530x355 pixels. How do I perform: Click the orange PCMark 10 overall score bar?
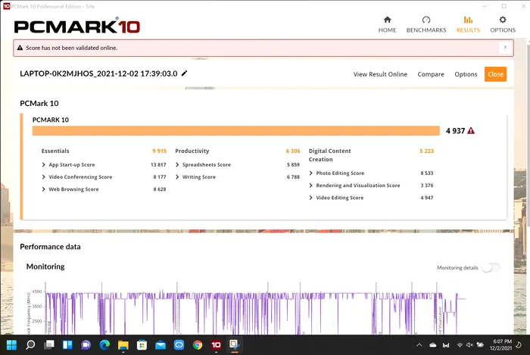click(x=236, y=131)
